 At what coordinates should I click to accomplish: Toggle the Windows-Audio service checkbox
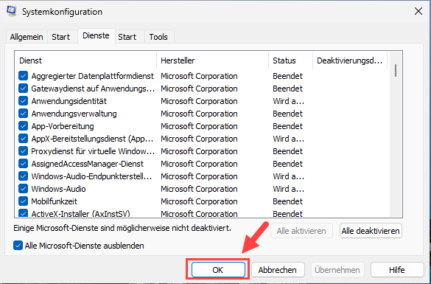point(23,189)
